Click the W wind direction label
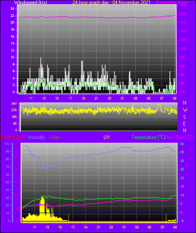The height and width of the screenshot is (233, 196). [x=185, y=110]
